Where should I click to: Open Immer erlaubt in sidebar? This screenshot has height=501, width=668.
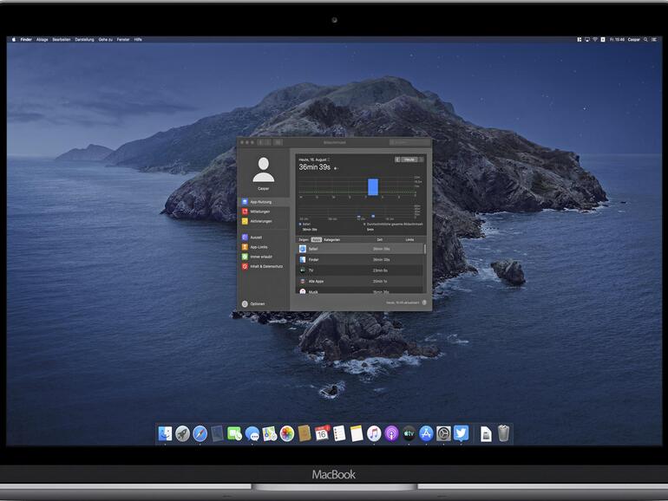point(264,257)
